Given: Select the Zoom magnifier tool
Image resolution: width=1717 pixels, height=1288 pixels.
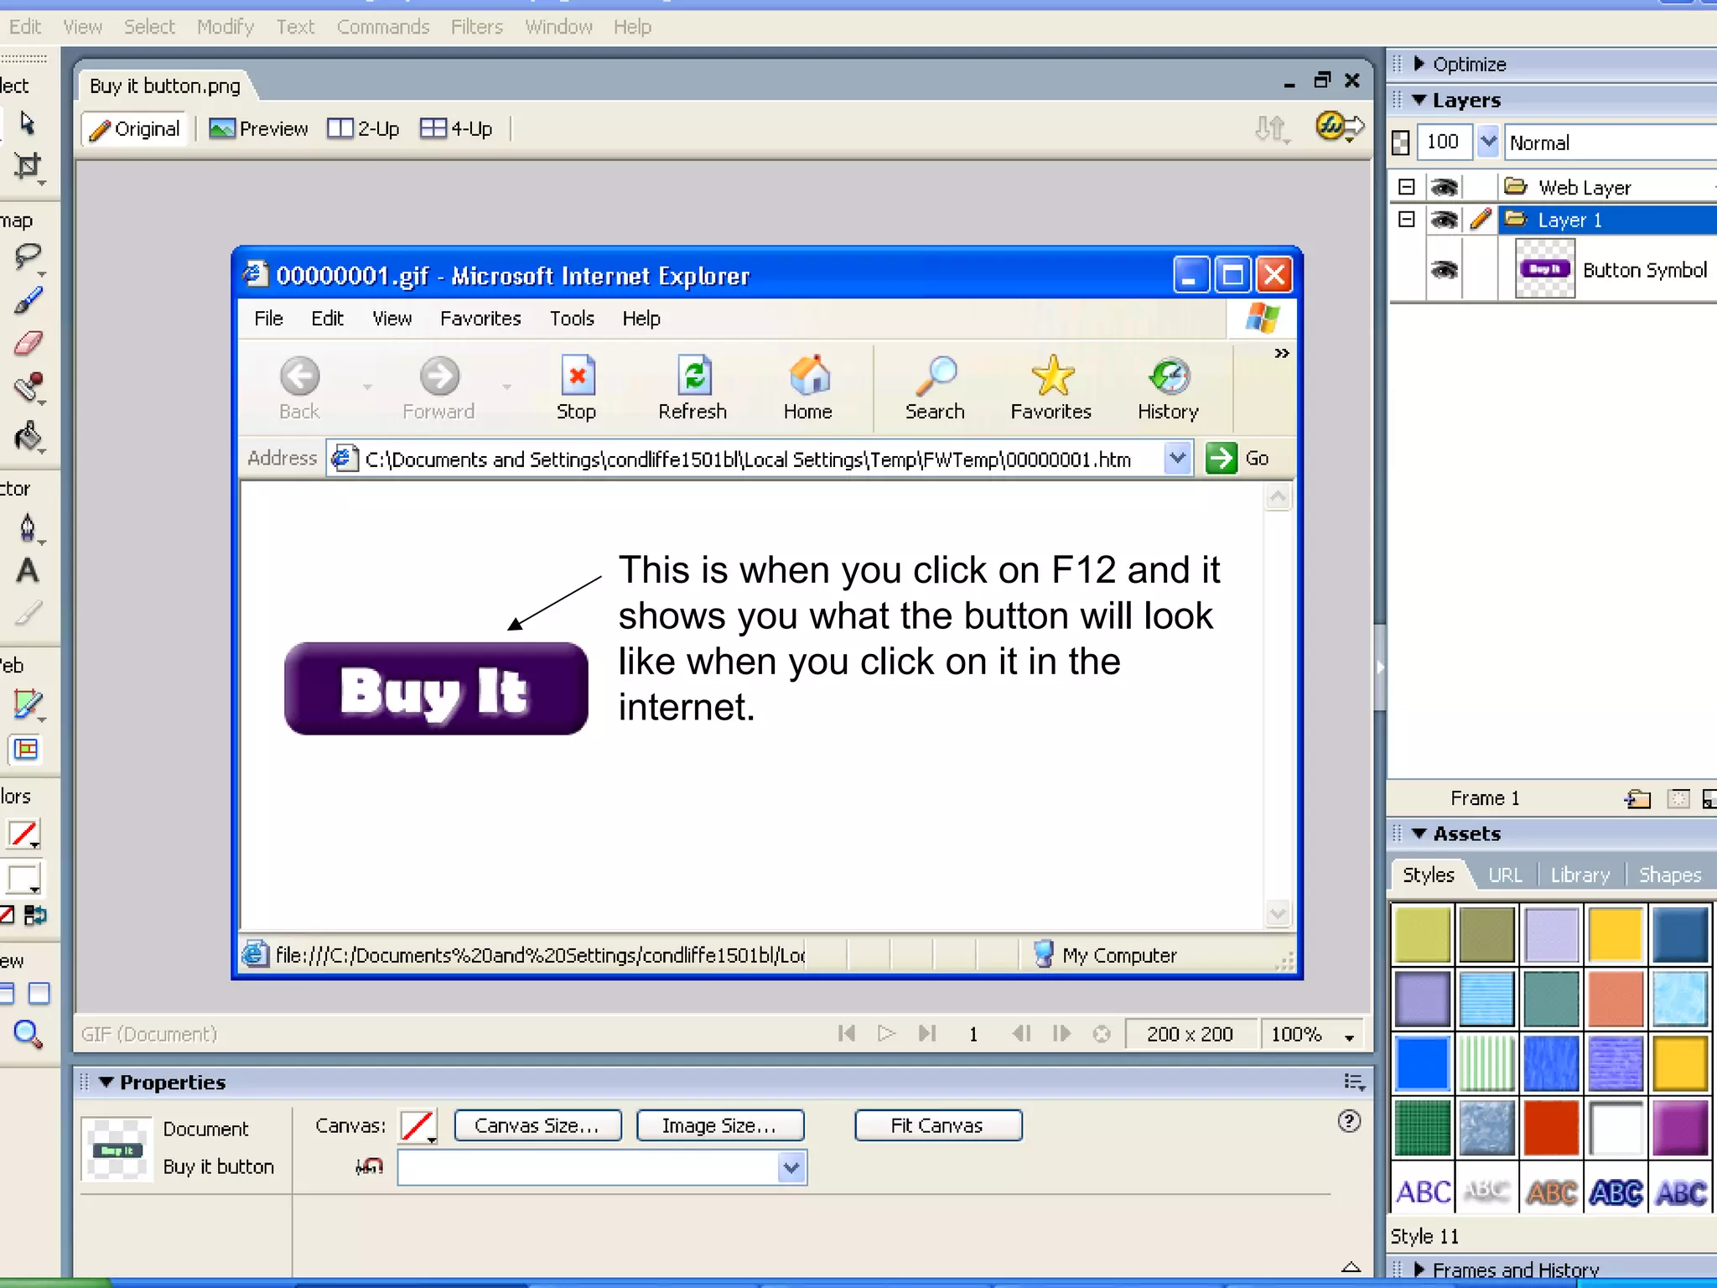Looking at the screenshot, I should pos(28,1034).
